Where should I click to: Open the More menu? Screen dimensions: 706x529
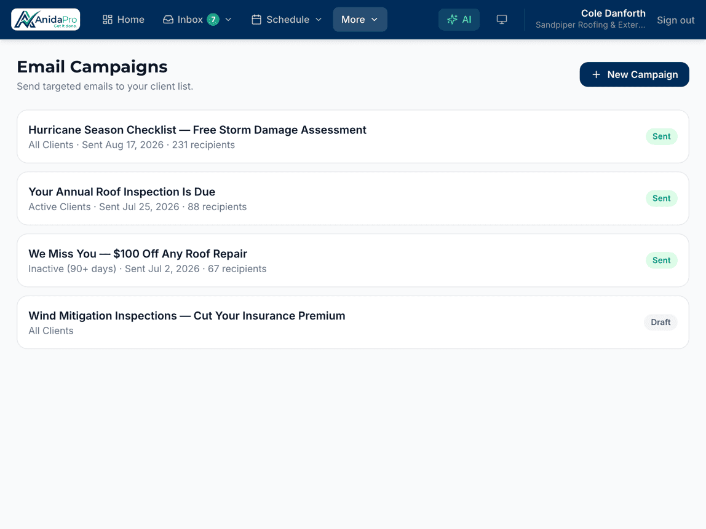[360, 19]
